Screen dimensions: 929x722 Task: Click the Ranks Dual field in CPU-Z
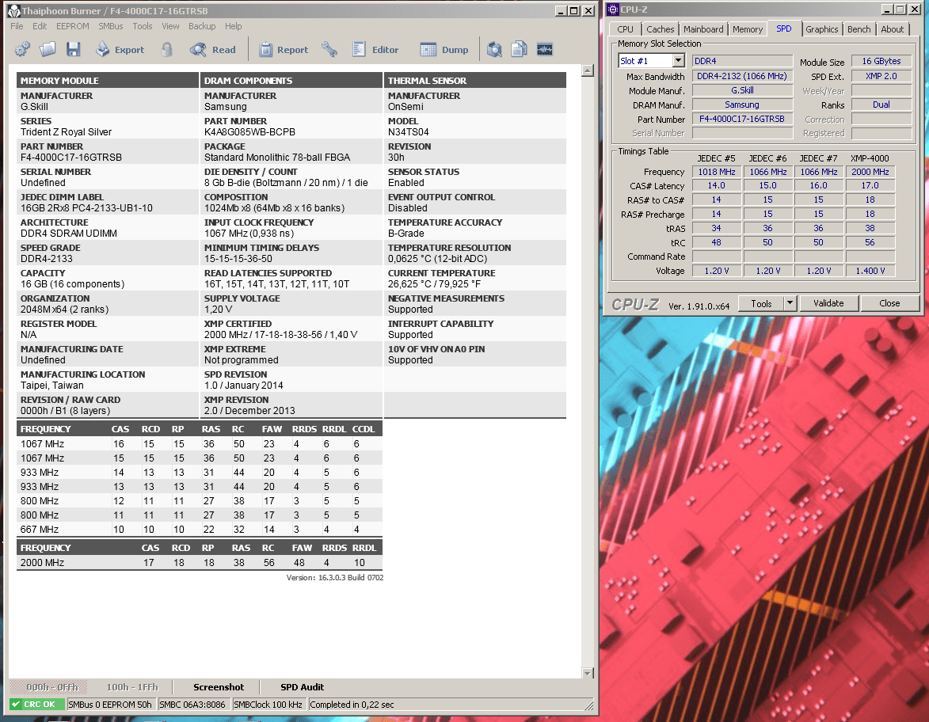[881, 104]
